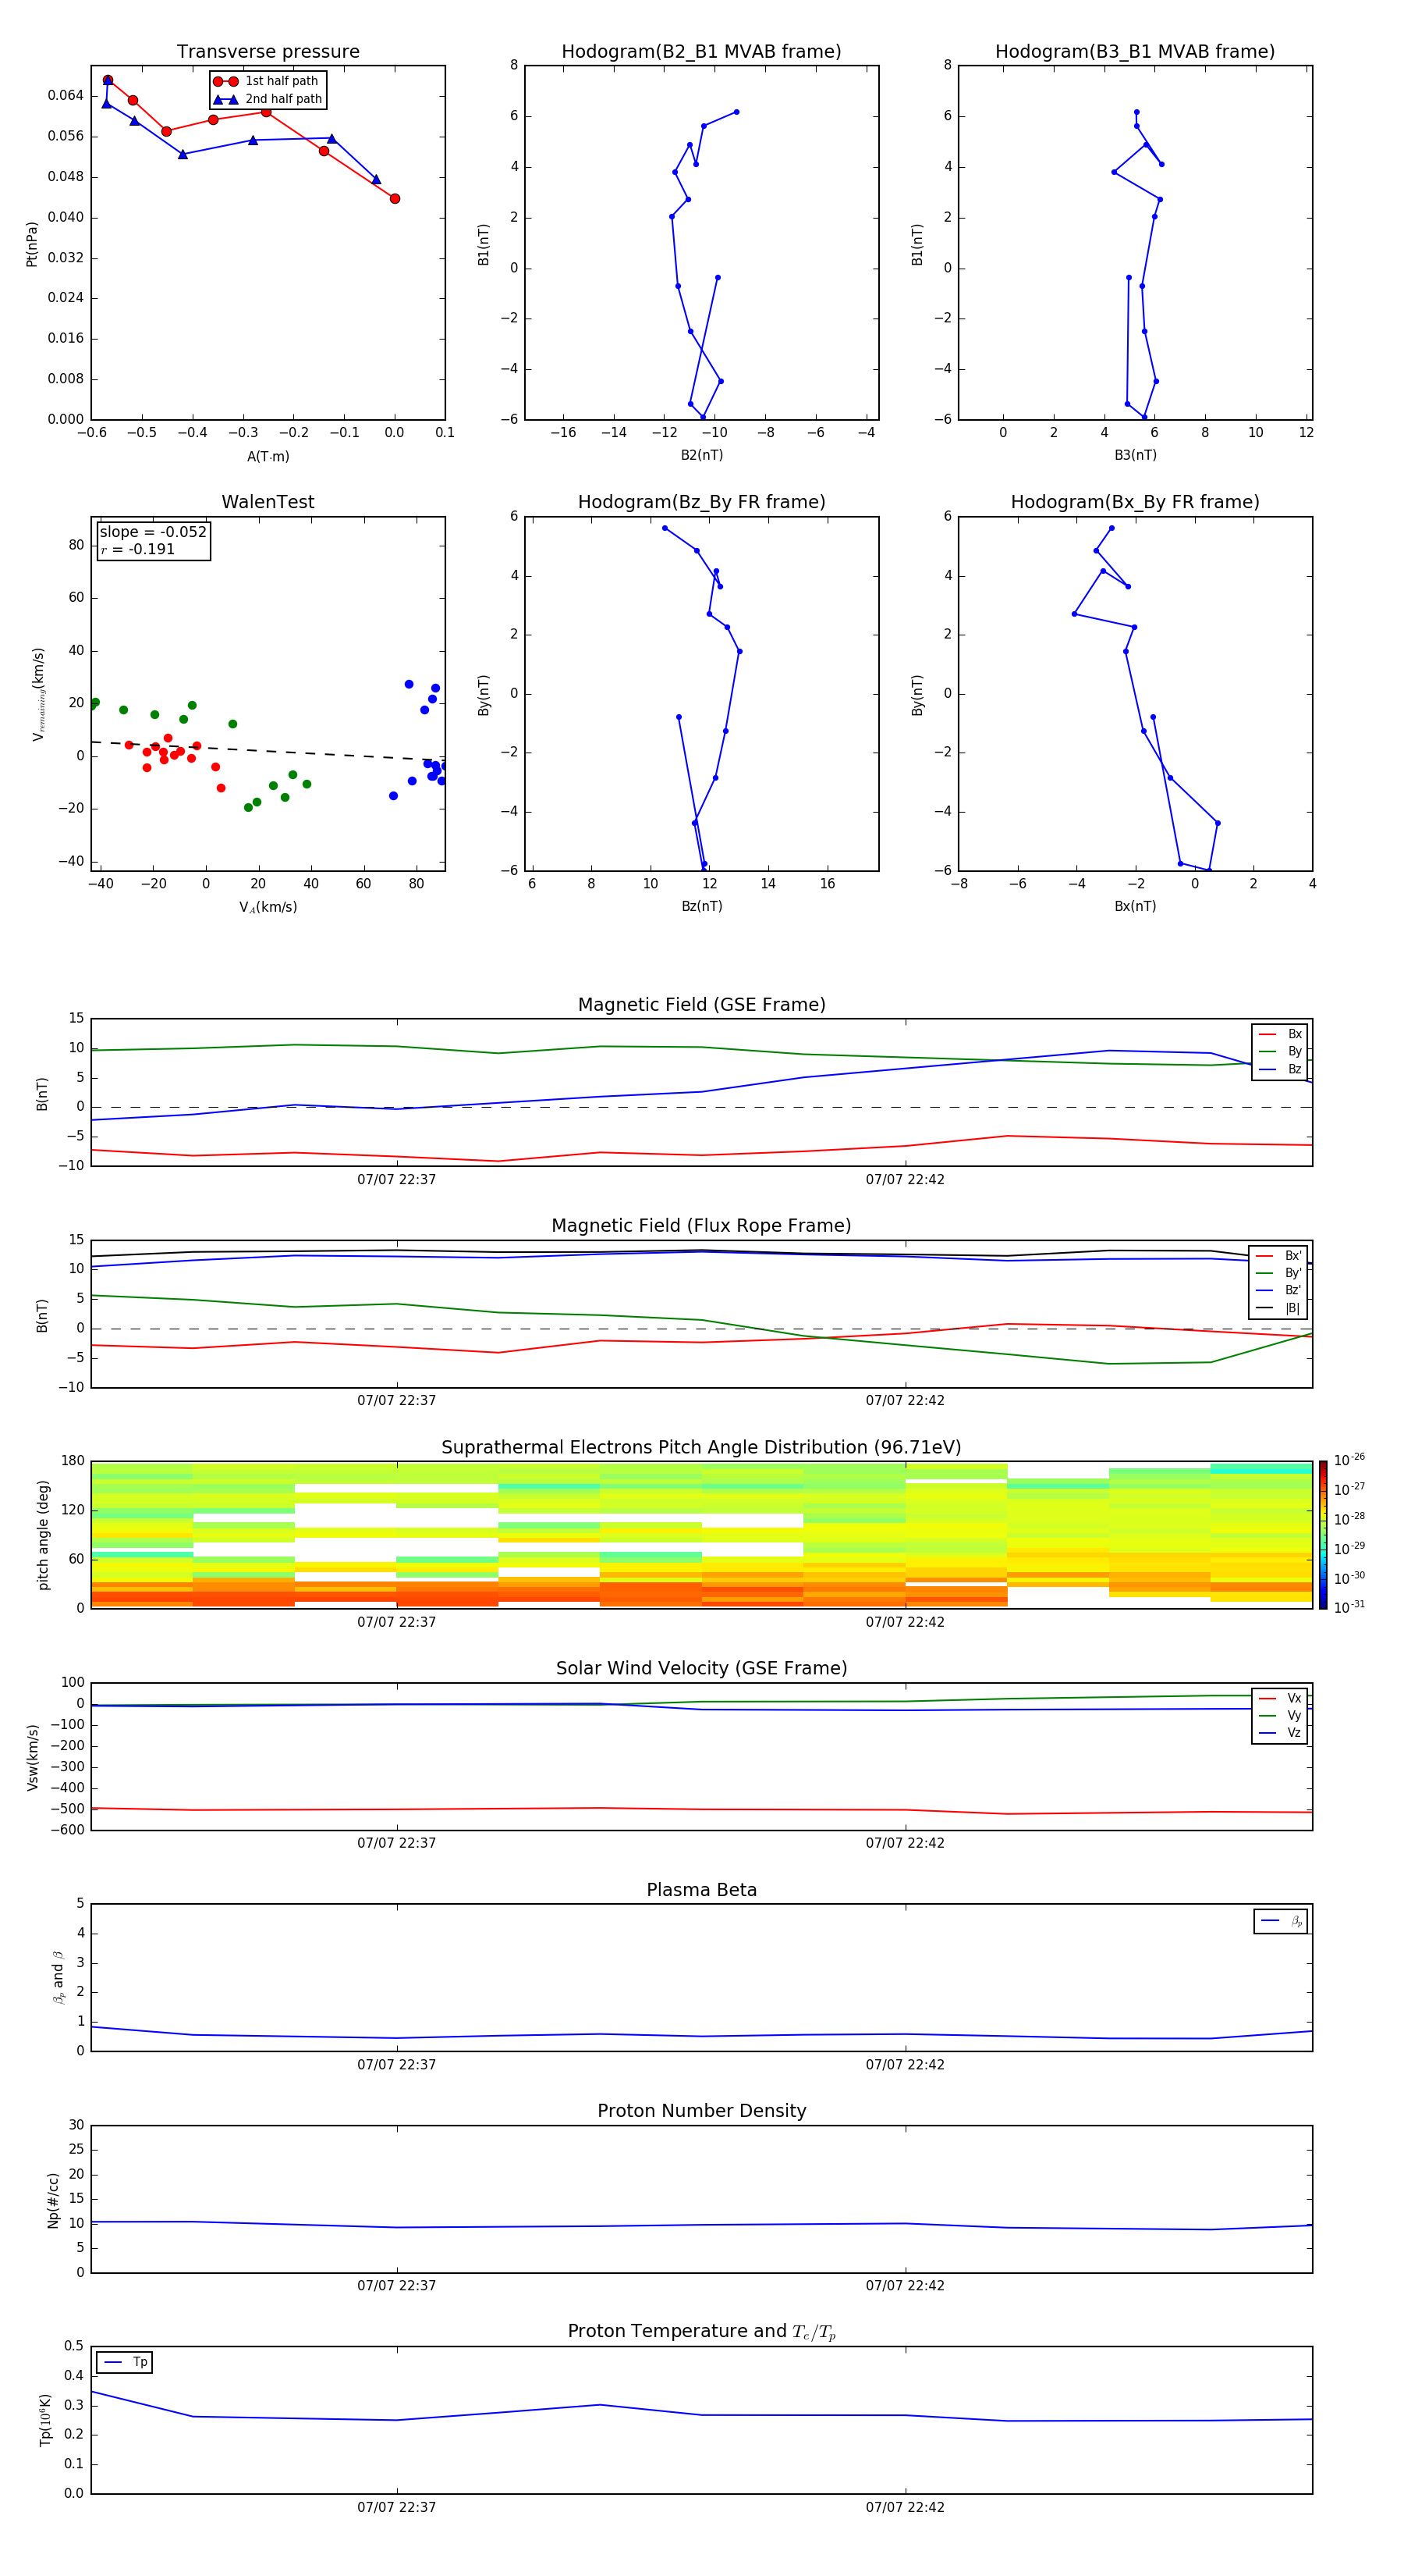Click the βp legend in Plasma Beta plot
This screenshot has height=2576, width=1404.
click(1281, 1921)
